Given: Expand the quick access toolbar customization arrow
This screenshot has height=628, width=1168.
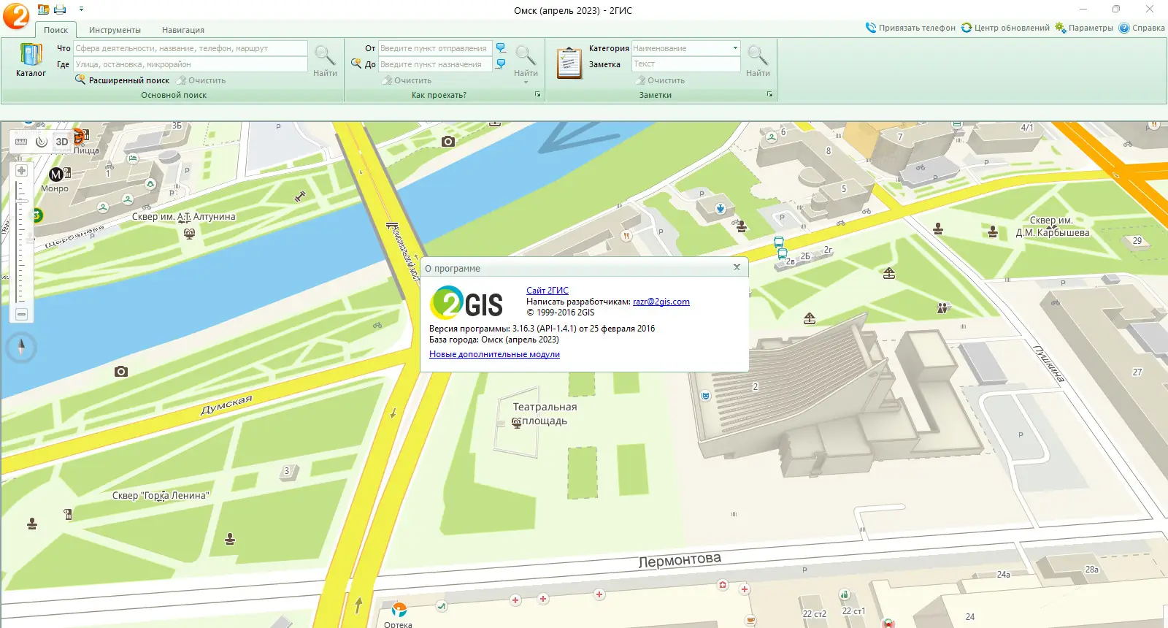Looking at the screenshot, I should pyautogui.click(x=81, y=9).
